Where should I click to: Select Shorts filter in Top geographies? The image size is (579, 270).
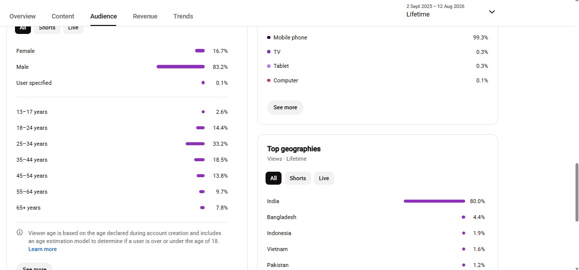(297, 178)
